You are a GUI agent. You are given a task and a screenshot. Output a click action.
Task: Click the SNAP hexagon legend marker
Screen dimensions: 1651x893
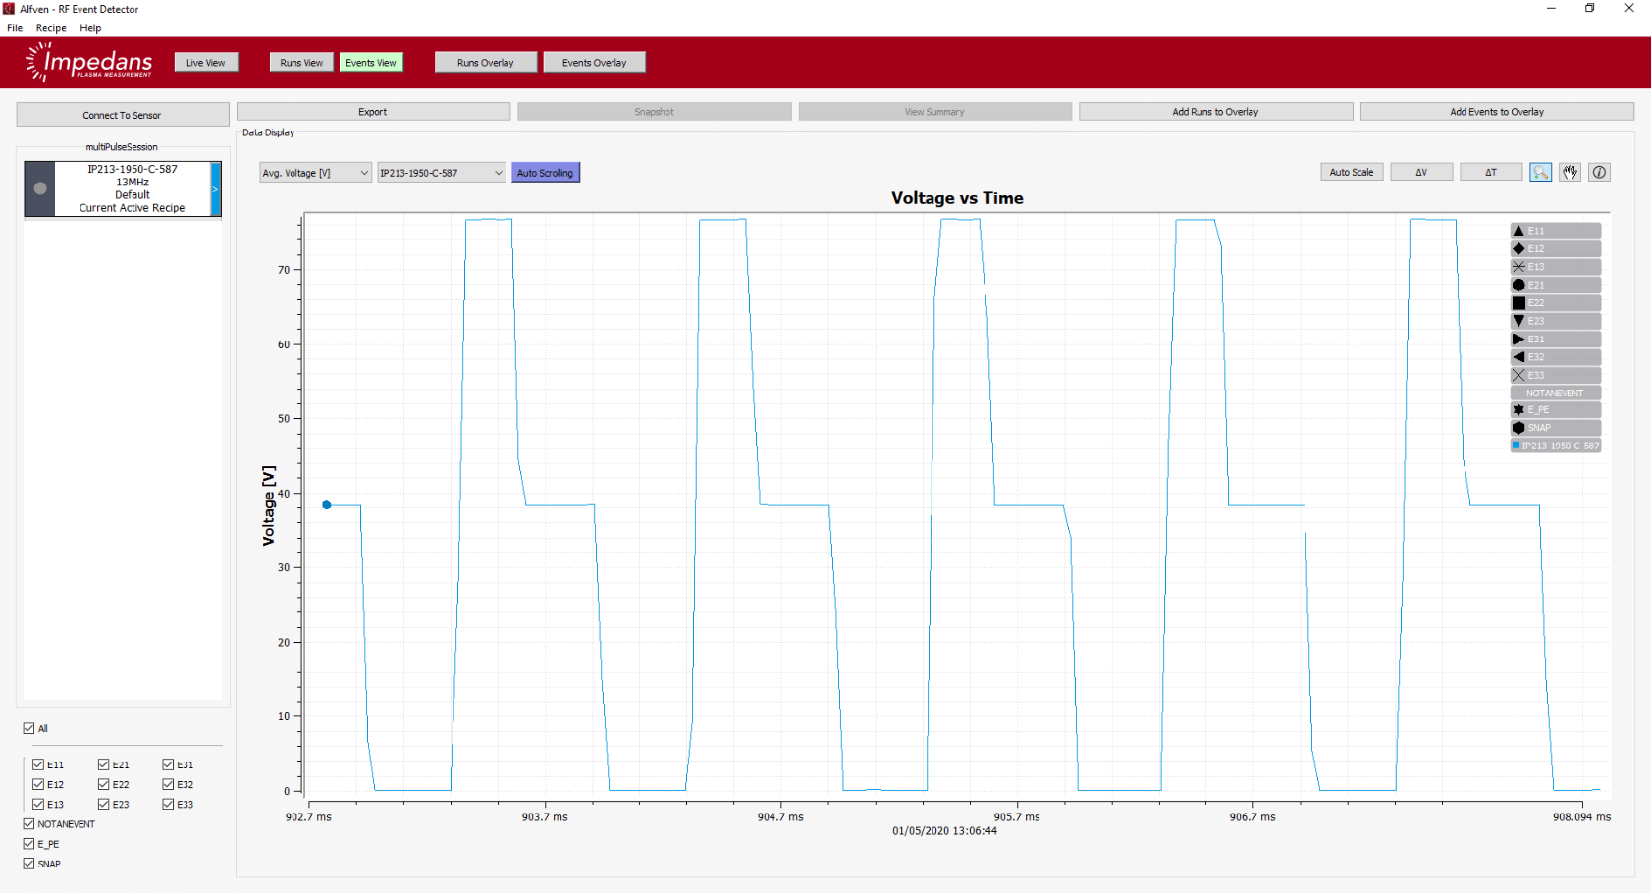coord(1518,428)
